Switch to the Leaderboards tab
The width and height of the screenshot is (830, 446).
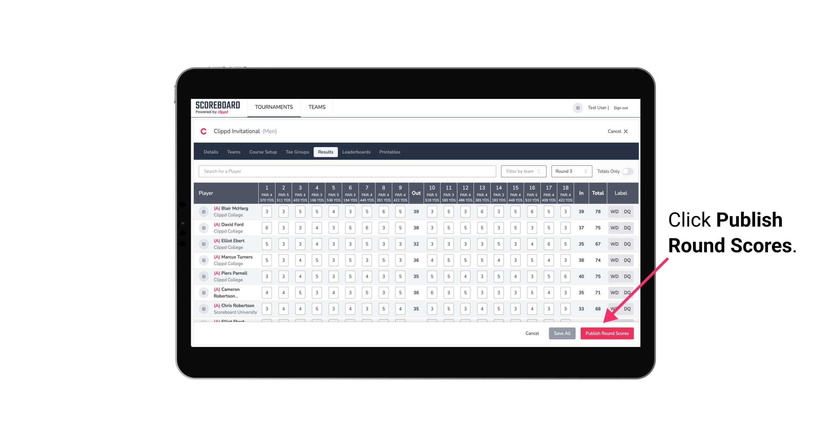[356, 152]
